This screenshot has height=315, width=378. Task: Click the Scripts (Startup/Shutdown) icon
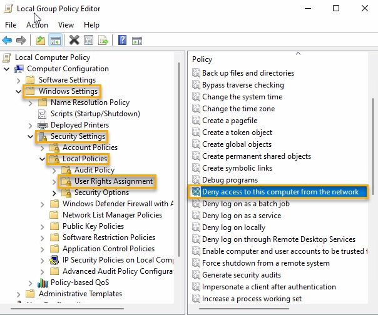coord(42,114)
